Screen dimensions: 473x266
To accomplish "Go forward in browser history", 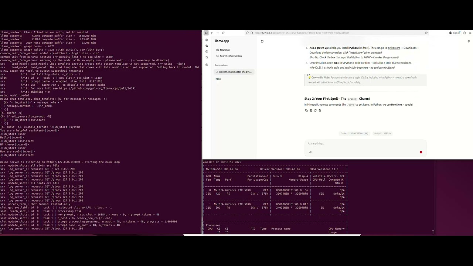I will (217, 33).
